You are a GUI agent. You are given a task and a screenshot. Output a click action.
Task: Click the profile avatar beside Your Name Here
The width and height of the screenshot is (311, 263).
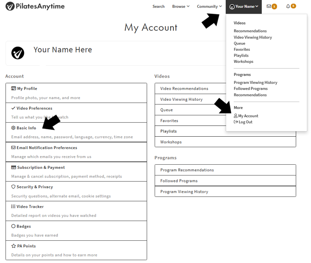click(x=18, y=53)
